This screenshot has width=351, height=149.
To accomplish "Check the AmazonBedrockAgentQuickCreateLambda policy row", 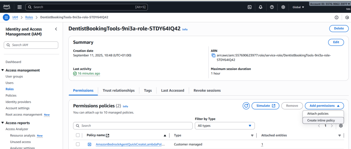I will 78,144.
